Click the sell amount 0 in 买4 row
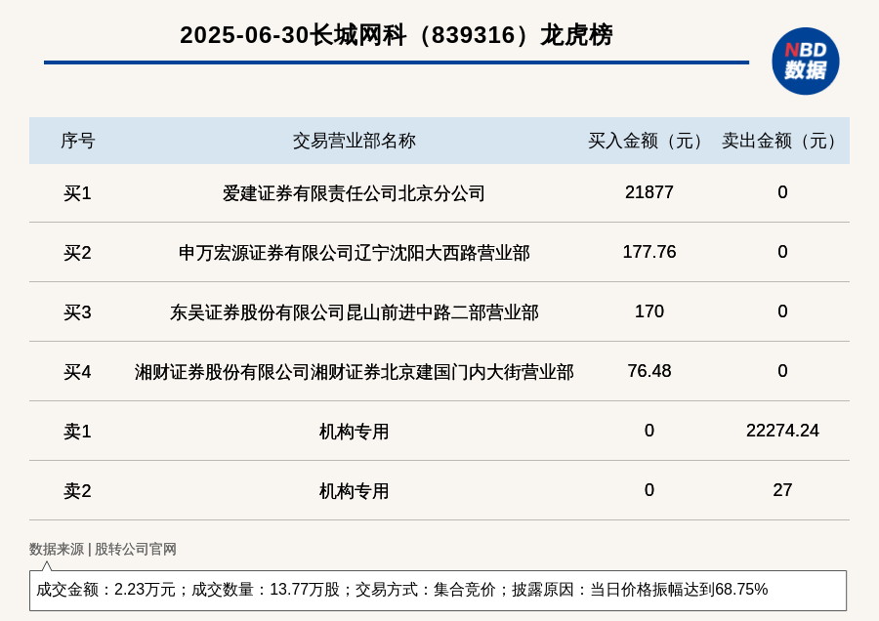Viewport: 879px width, 621px height. [782, 370]
